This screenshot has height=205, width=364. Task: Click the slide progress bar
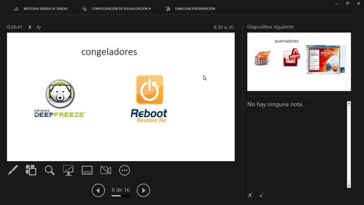(121, 196)
